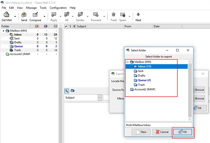Select Sent in Select folder dialog
The width and height of the screenshot is (210, 143).
coord(141,71)
